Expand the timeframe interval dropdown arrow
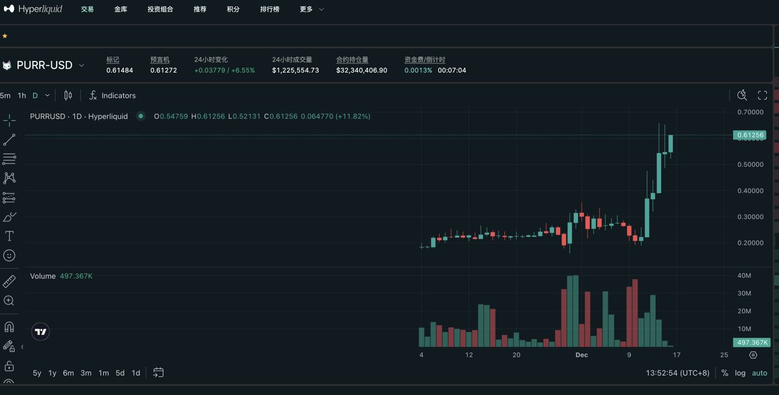 (47, 95)
